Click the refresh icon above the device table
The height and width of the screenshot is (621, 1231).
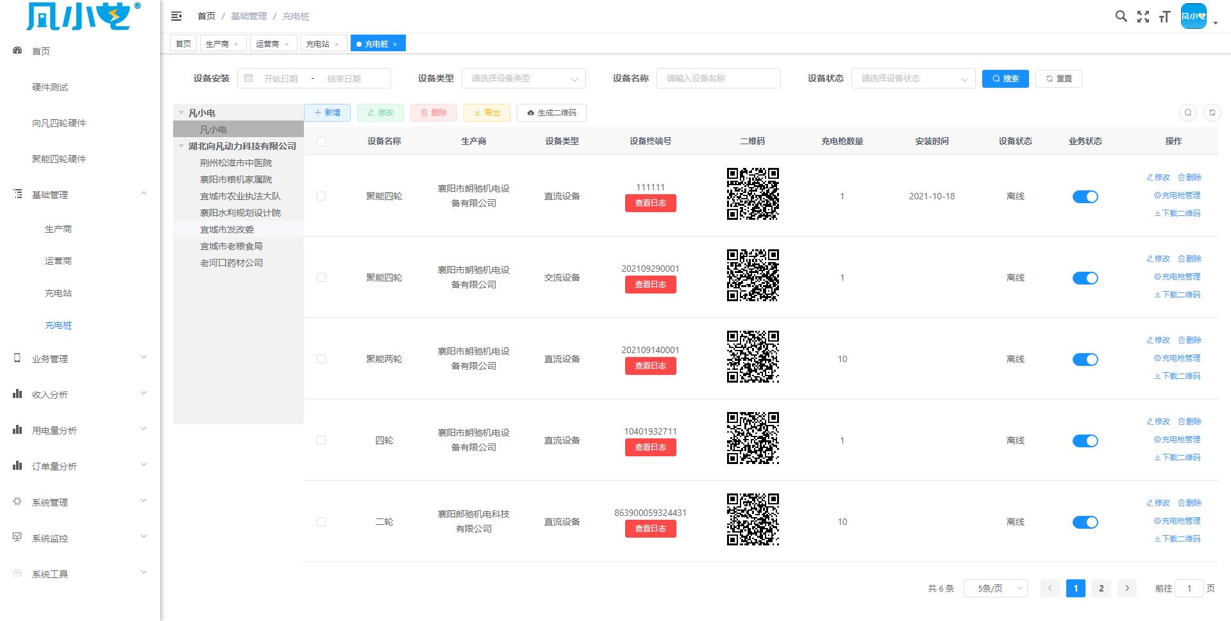pos(1212,112)
